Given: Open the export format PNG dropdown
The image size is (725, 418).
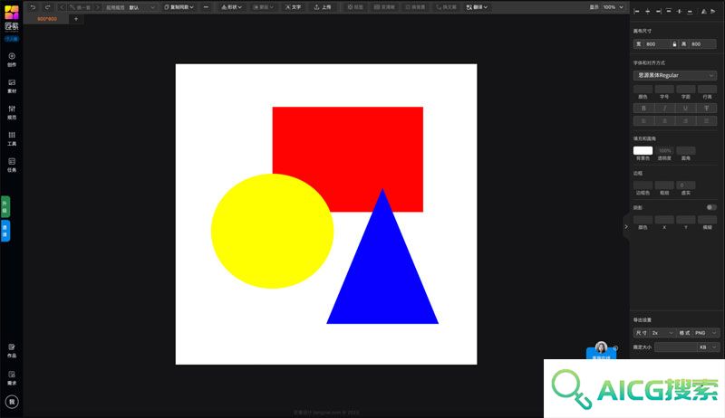Looking at the screenshot, I should tap(706, 333).
